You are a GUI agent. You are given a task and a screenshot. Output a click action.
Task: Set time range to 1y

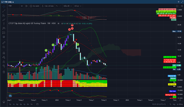coord(14,104)
